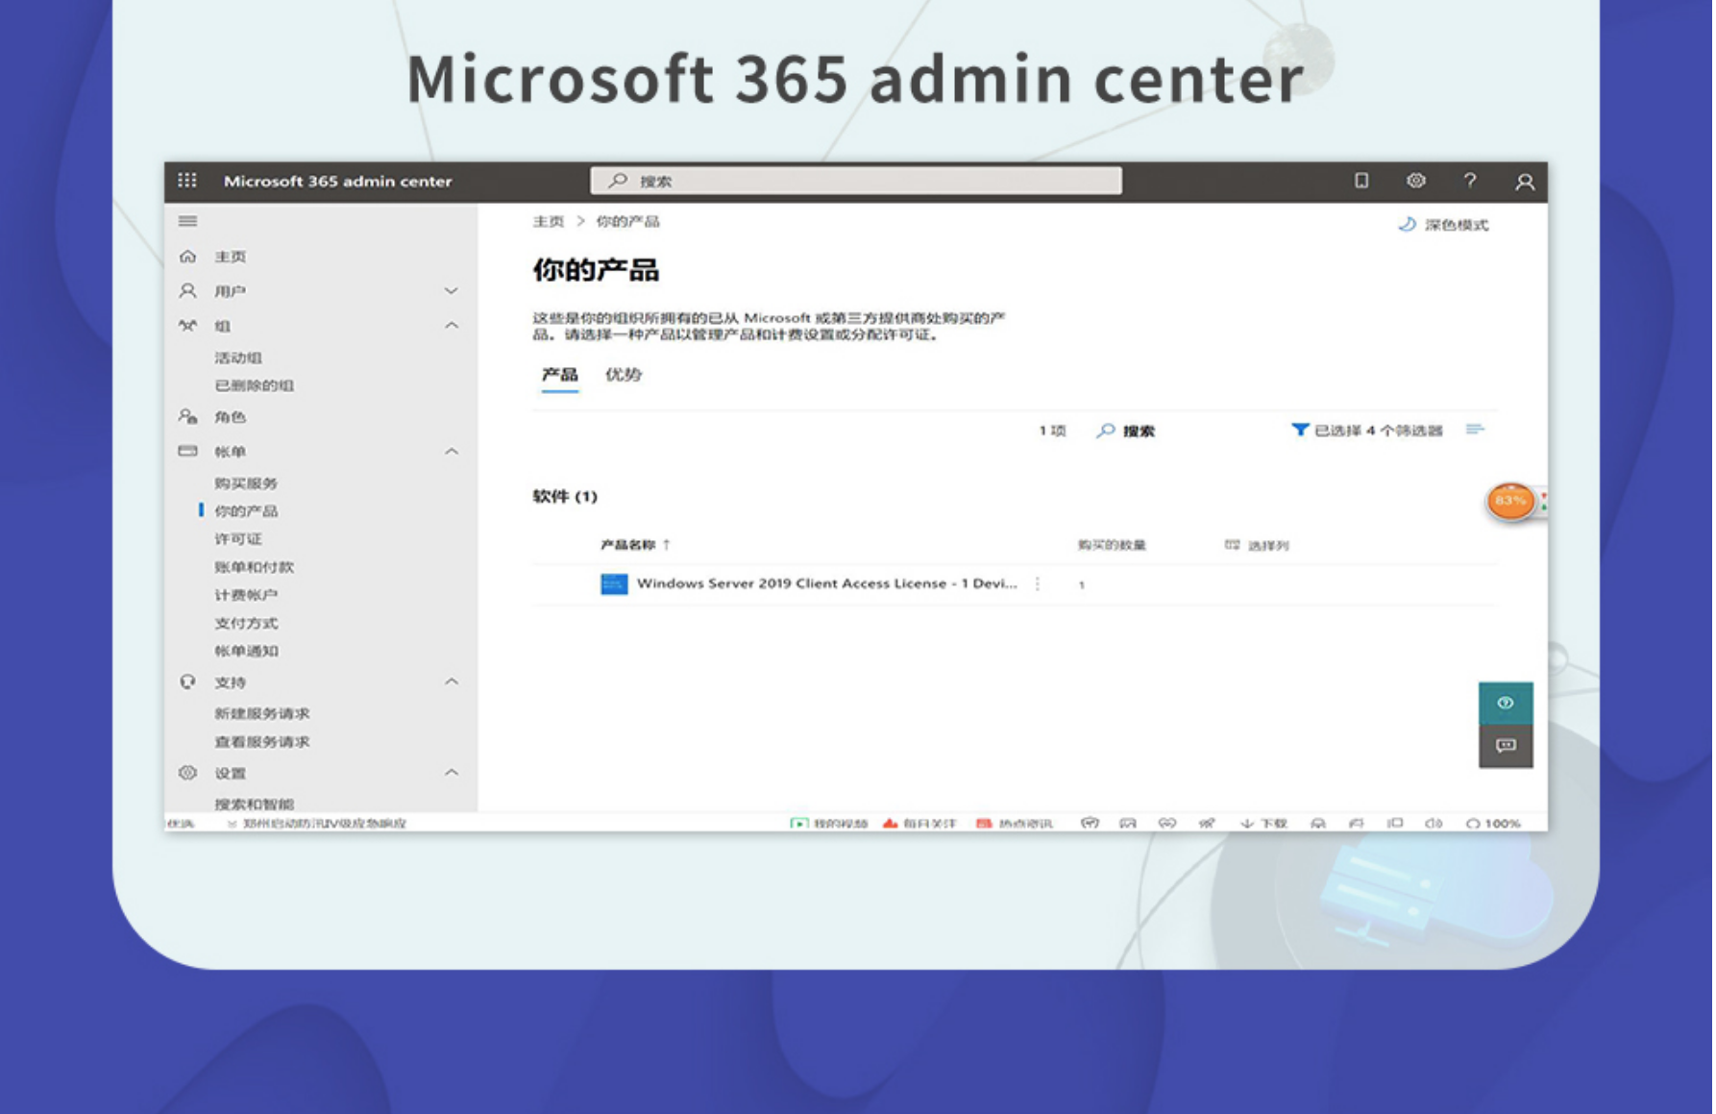Screen dimensions: 1716x1114
Task: Expand the 用户 section chevron
Action: pos(451,291)
